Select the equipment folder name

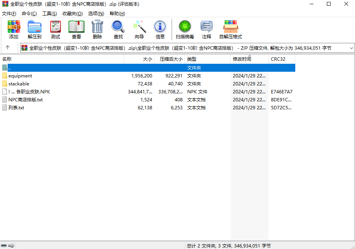pyautogui.click(x=20, y=76)
